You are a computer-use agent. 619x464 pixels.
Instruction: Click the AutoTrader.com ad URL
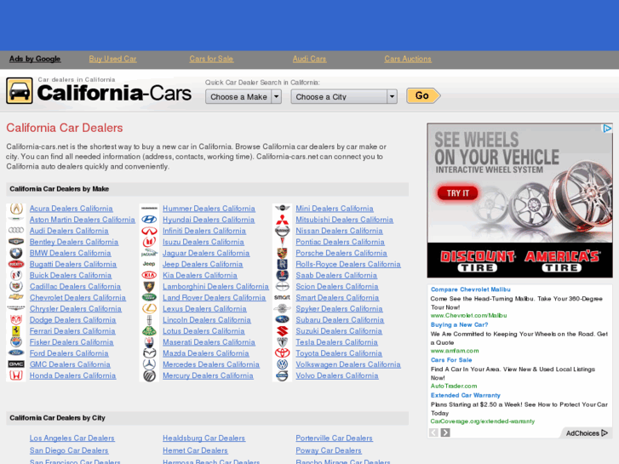click(x=454, y=386)
